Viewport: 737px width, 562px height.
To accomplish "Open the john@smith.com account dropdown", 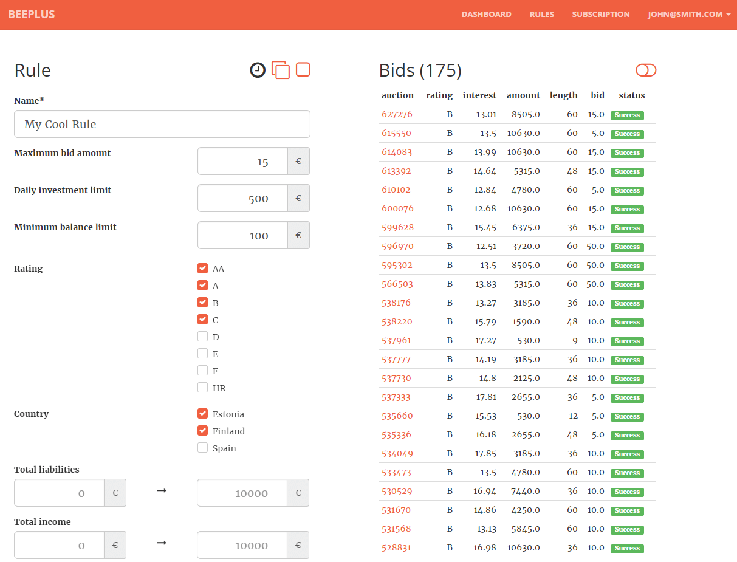I will click(x=689, y=15).
